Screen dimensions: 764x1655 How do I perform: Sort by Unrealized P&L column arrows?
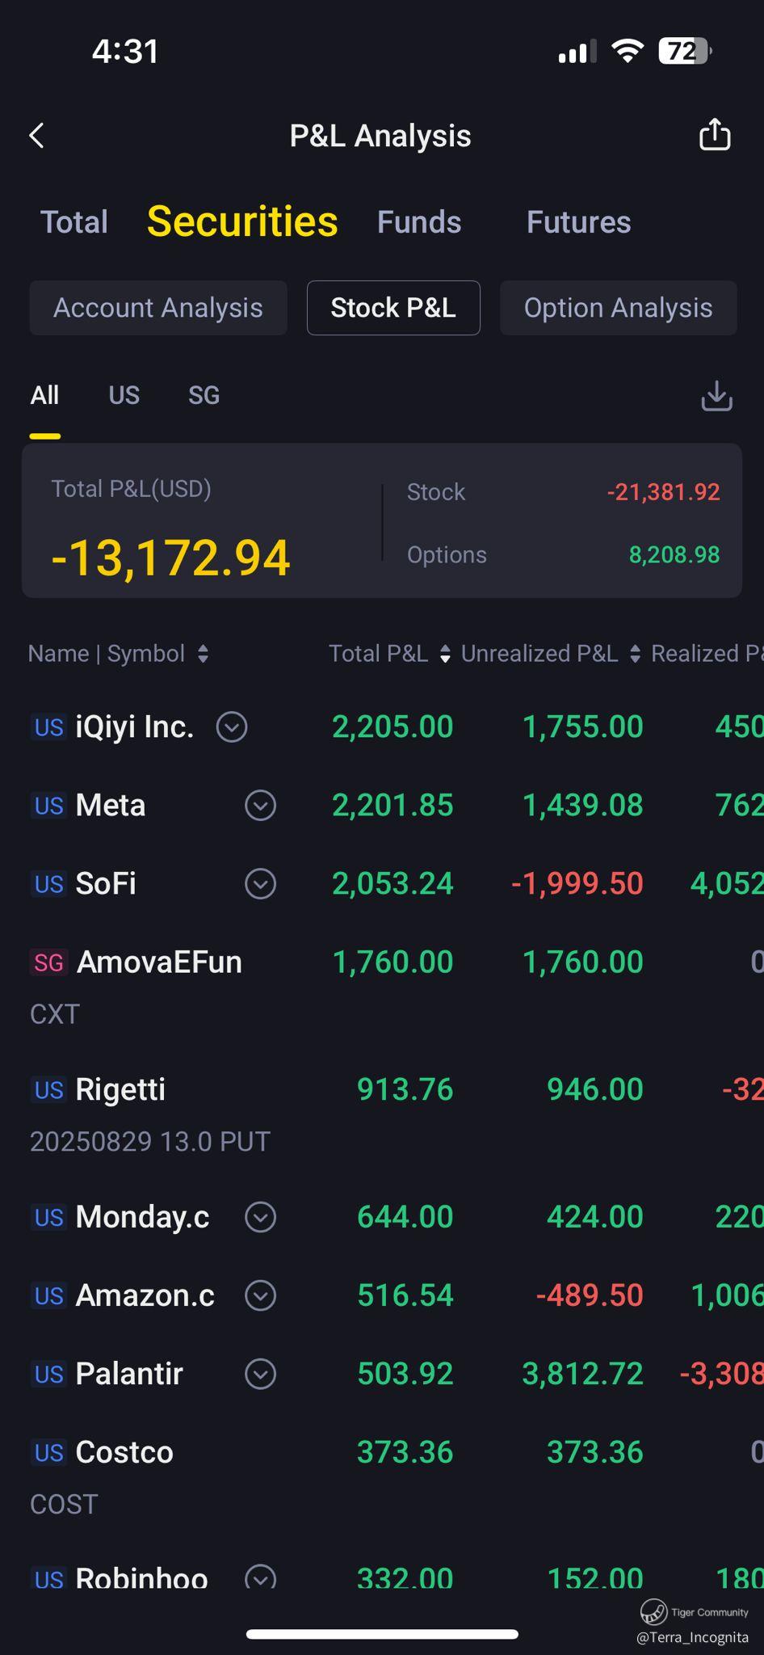click(x=635, y=654)
